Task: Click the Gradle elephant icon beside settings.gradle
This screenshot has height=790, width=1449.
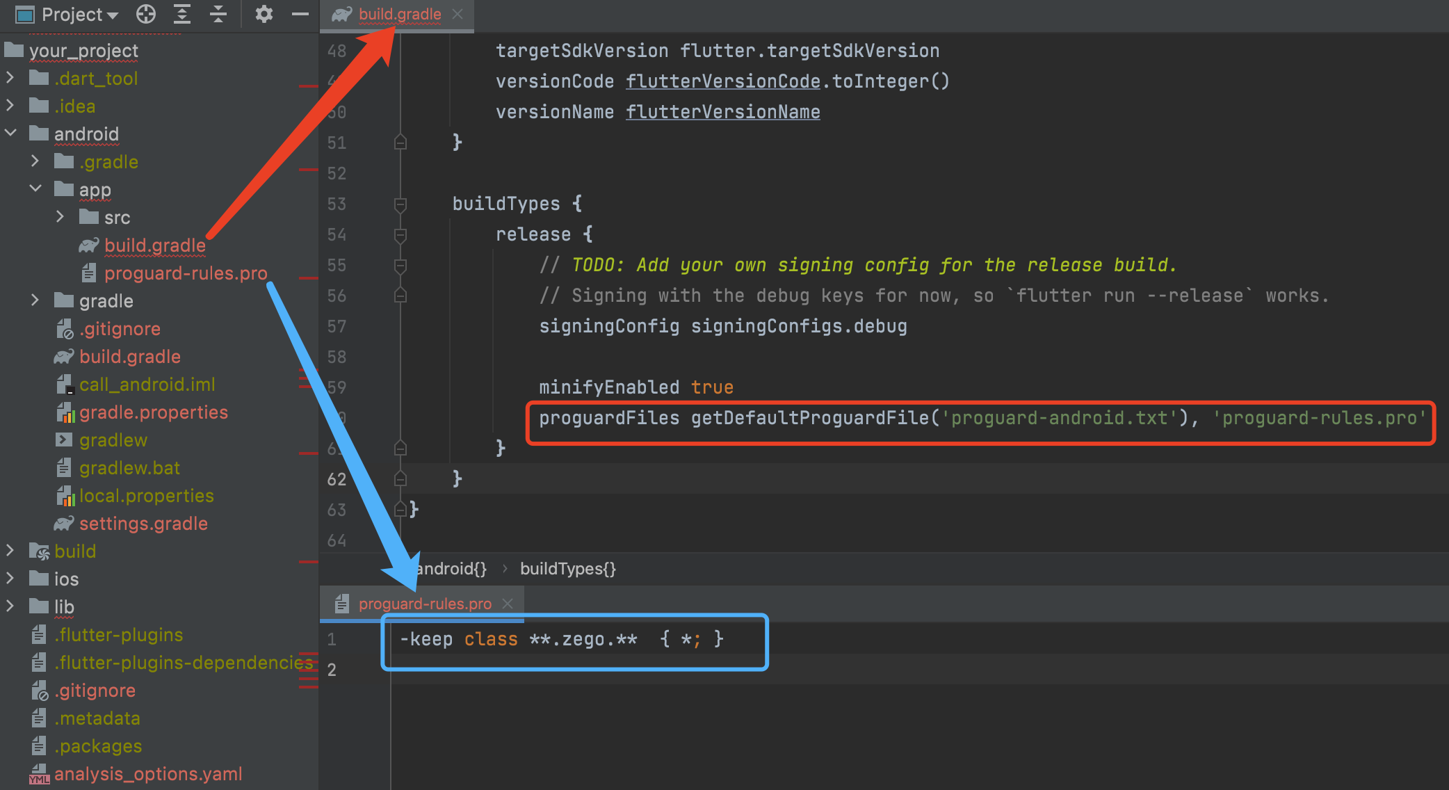Action: pyautogui.click(x=64, y=523)
